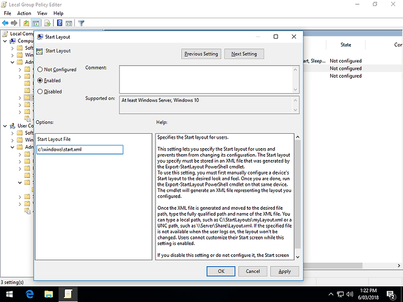Click the blue Back arrow in toolbar
The height and width of the screenshot is (302, 403).
[x=5, y=23]
